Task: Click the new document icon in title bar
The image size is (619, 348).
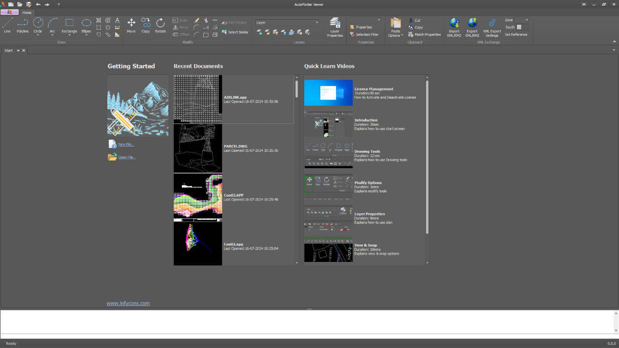Action: (11, 4)
